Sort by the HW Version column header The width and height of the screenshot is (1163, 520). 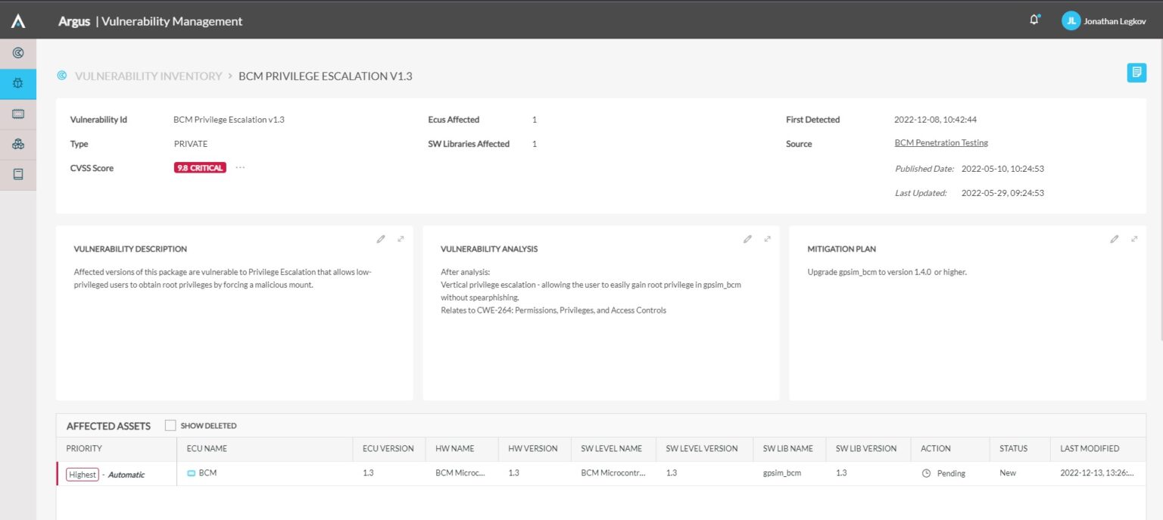tap(533, 449)
